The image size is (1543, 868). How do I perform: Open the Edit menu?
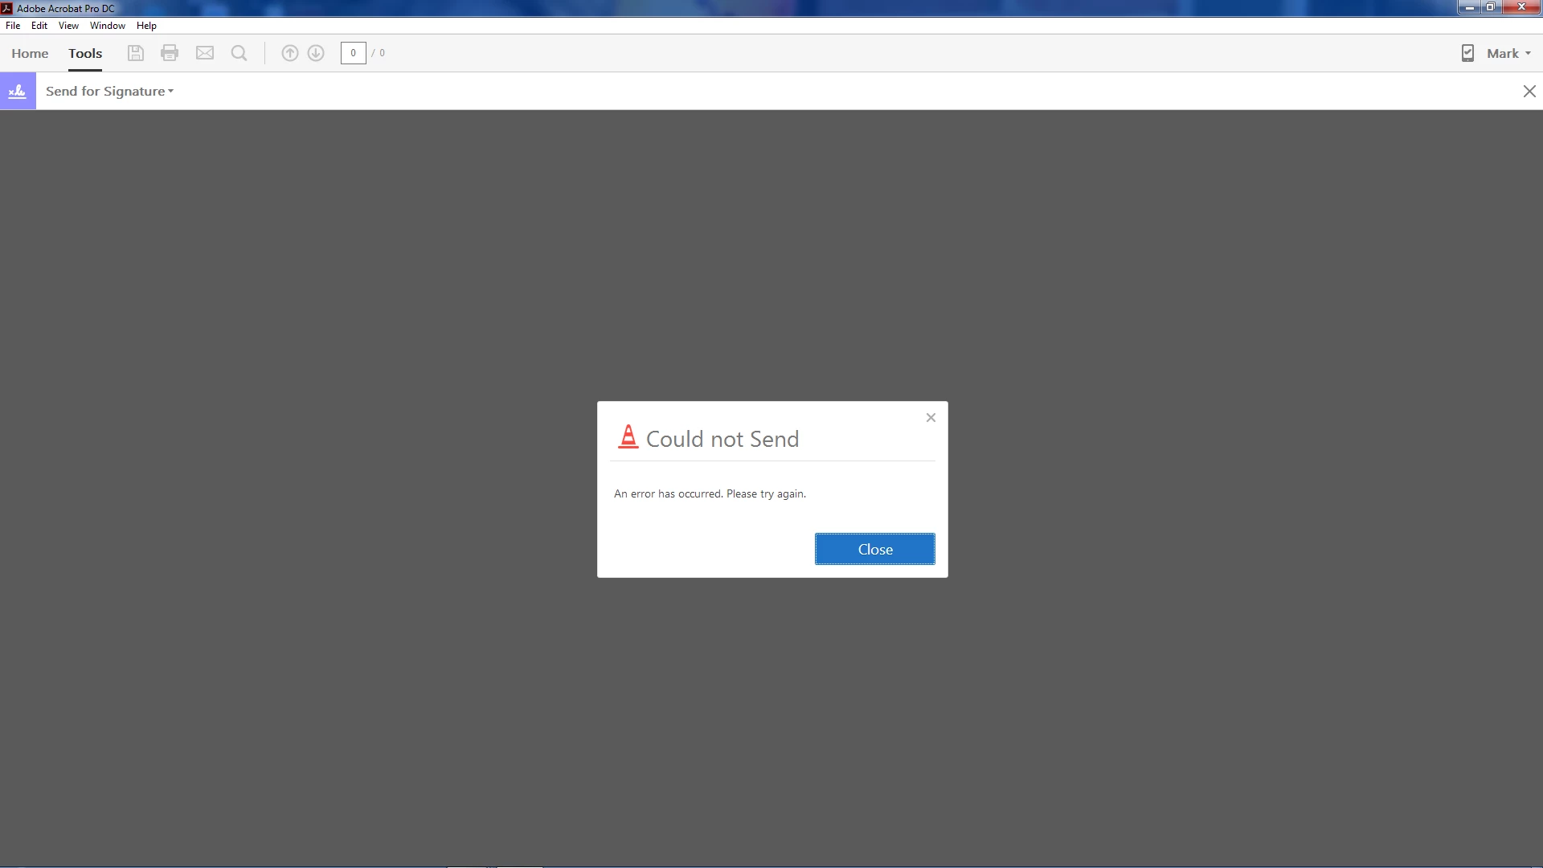[x=39, y=26]
